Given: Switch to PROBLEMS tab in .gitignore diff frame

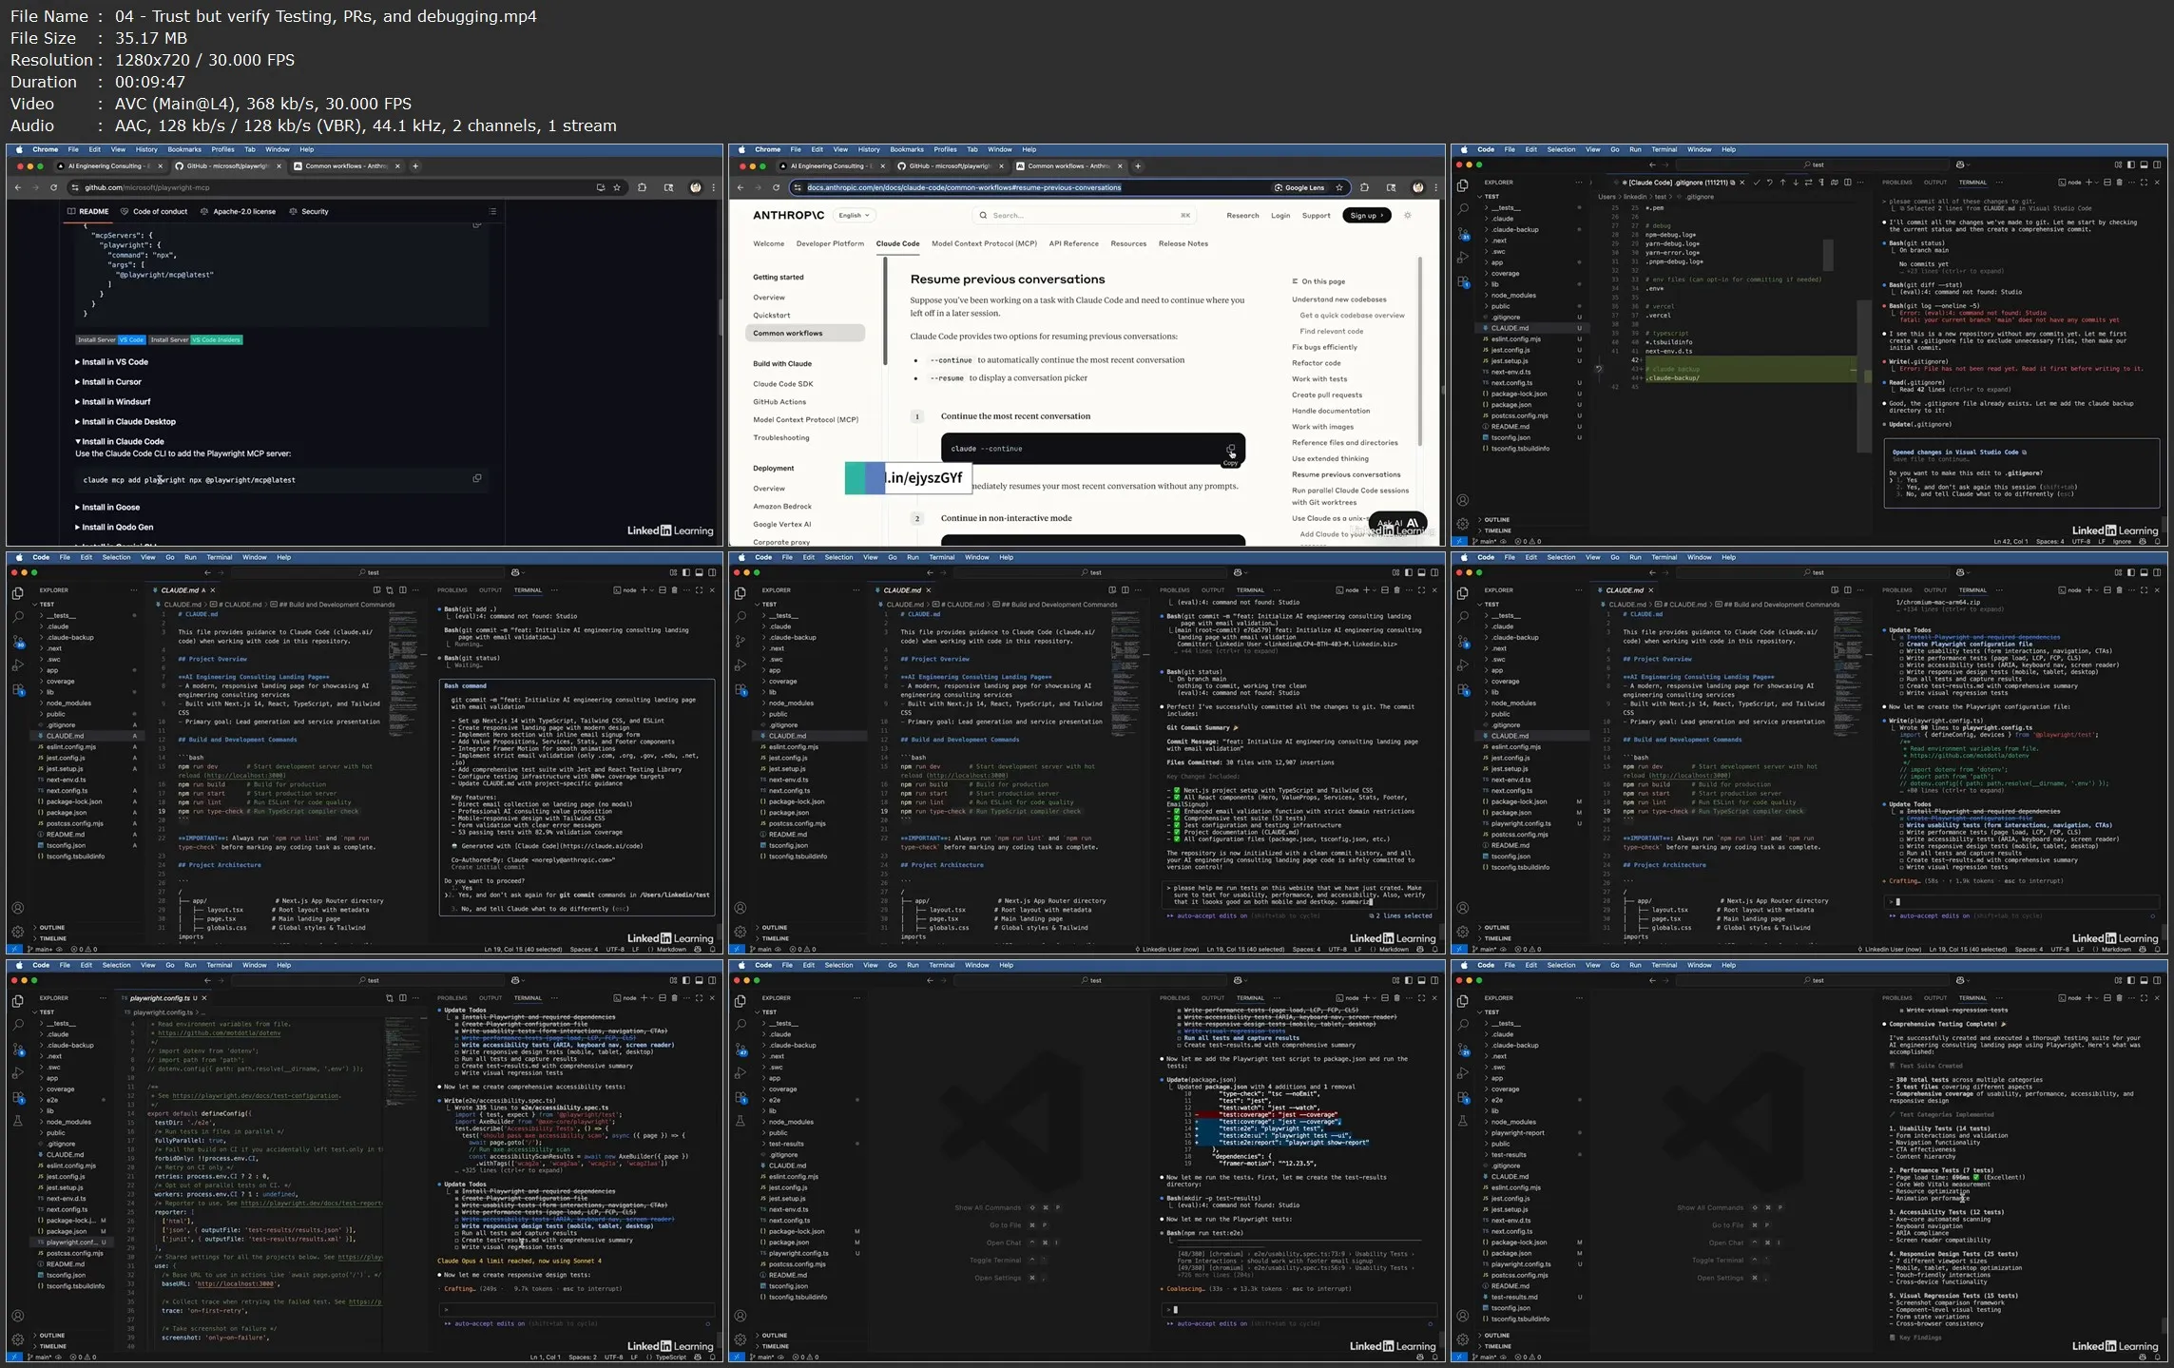Looking at the screenshot, I should [1896, 182].
